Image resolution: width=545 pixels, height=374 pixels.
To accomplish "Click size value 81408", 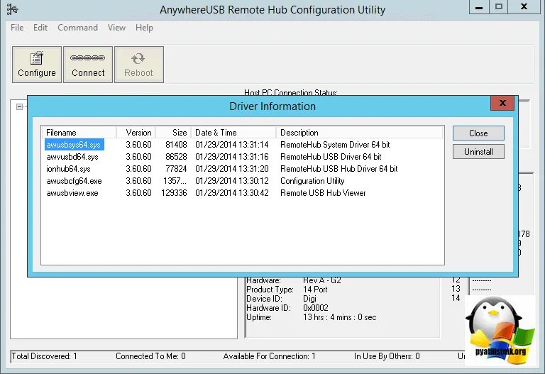I will point(176,145).
